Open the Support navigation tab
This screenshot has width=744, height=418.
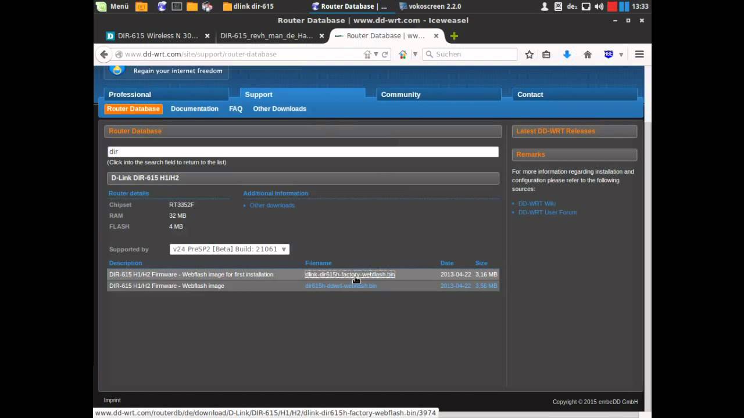coord(302,95)
